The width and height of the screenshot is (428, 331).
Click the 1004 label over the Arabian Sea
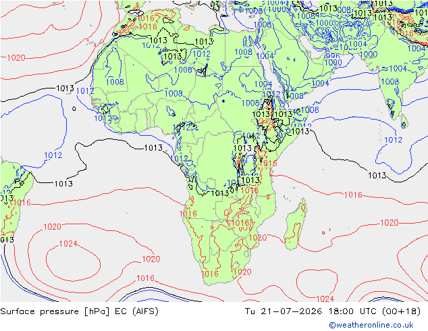321,83
